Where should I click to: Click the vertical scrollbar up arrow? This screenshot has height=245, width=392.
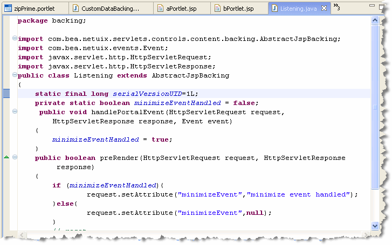click(375, 20)
